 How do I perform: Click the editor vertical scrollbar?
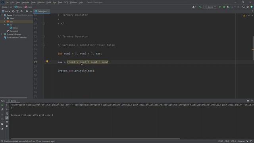tap(253, 48)
